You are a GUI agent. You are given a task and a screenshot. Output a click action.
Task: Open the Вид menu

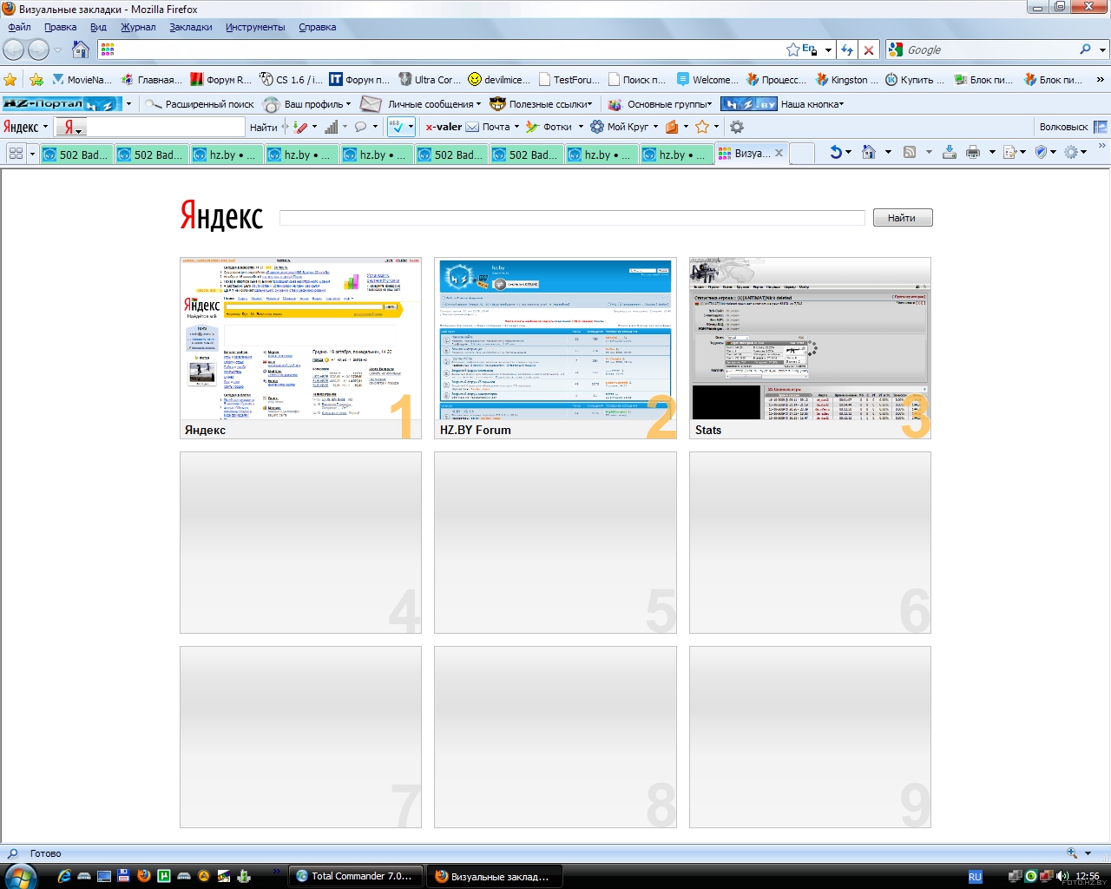tap(98, 27)
